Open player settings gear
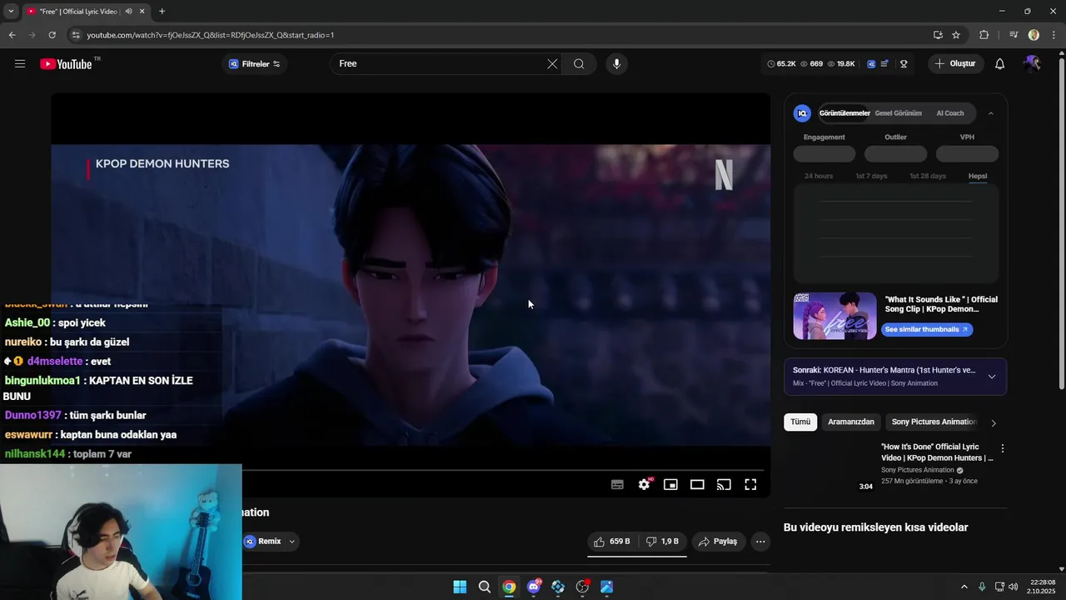The height and width of the screenshot is (600, 1066). coord(644,484)
